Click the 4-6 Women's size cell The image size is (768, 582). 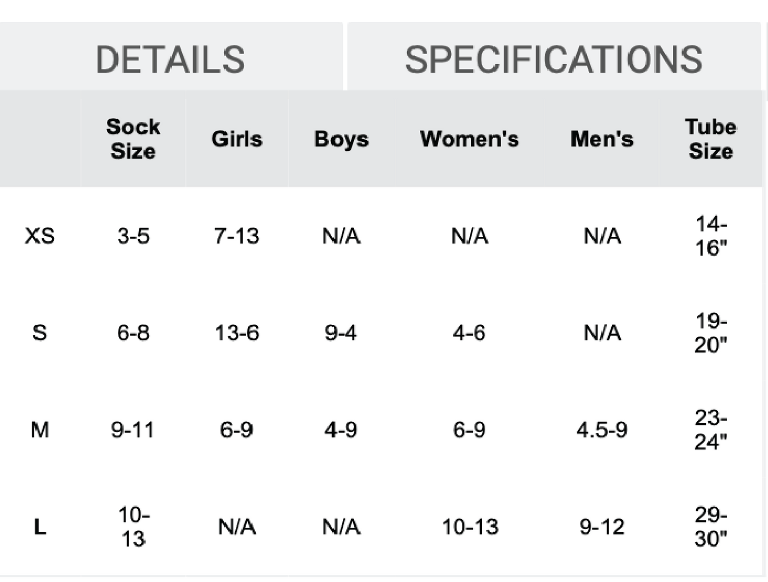pos(470,333)
